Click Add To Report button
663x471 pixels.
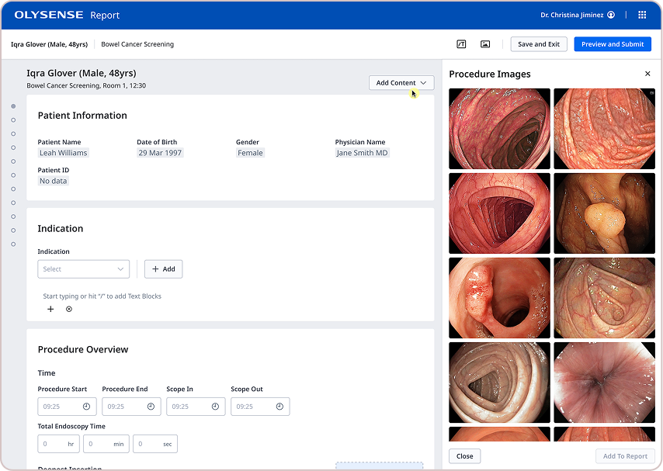click(x=625, y=456)
